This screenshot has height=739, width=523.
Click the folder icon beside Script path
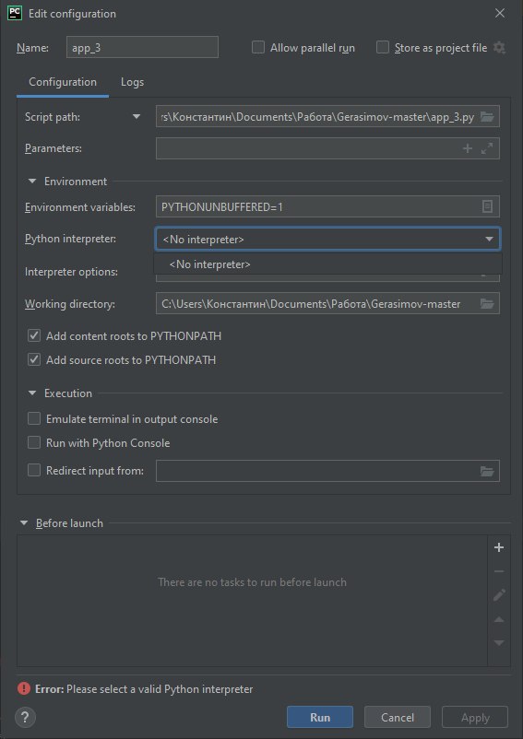pos(487,117)
